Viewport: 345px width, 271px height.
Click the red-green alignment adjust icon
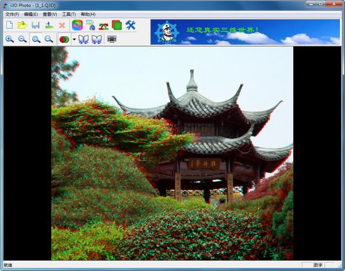click(104, 25)
